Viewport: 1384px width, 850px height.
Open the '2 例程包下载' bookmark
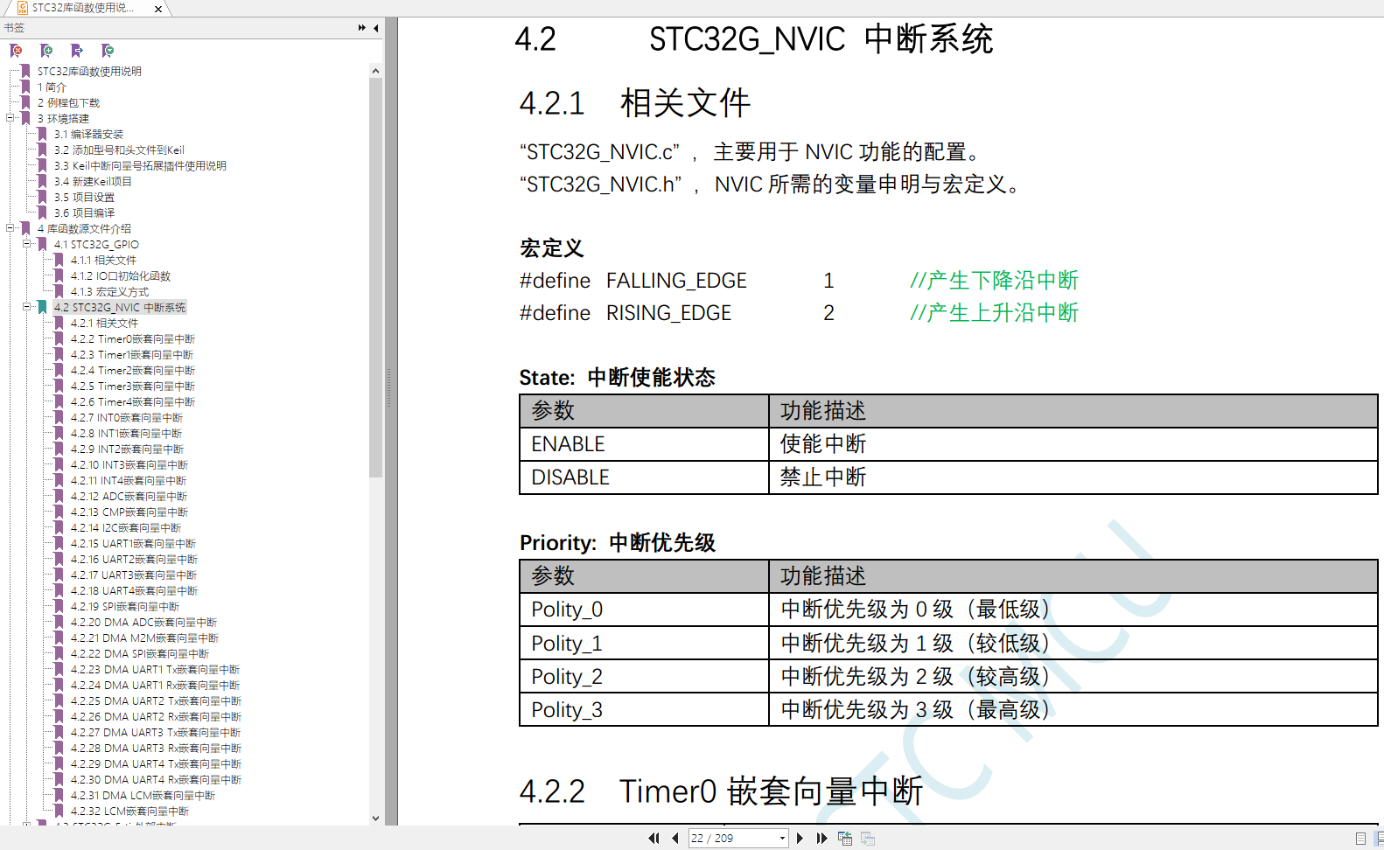[68, 102]
